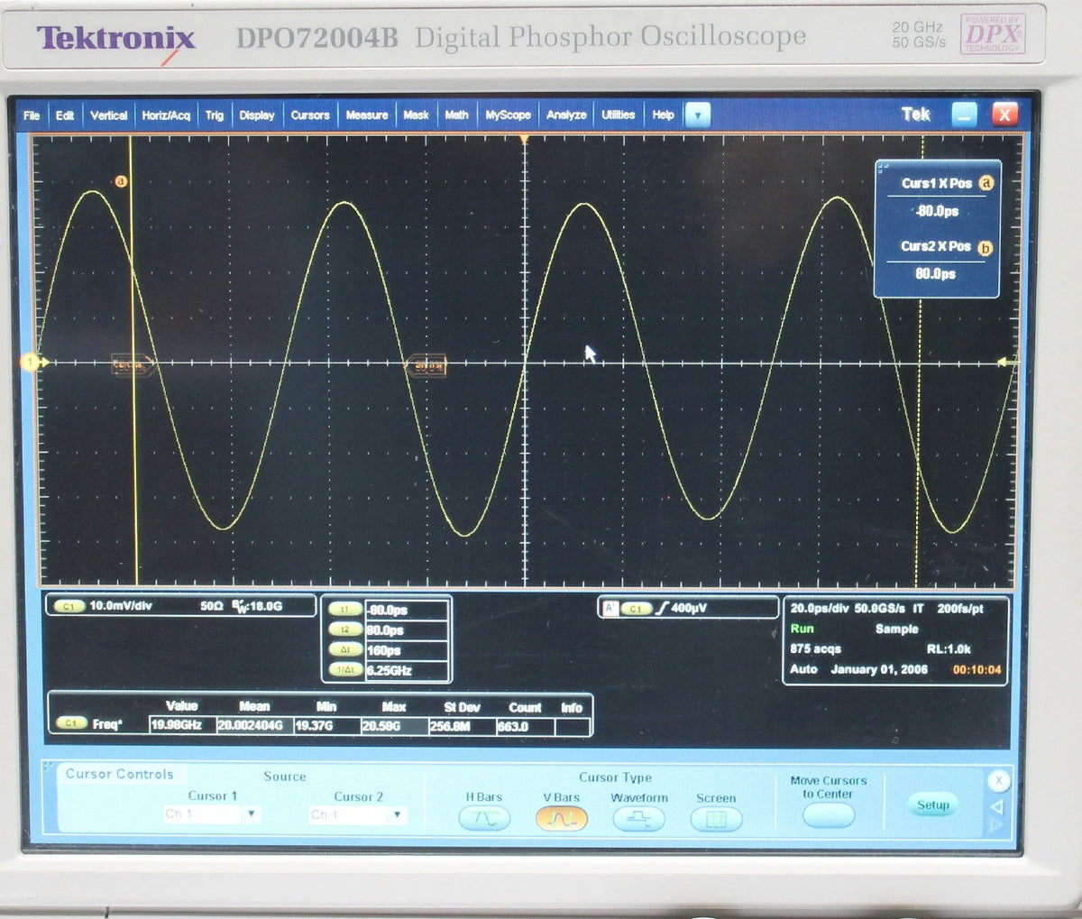
Task: Click the C1 channel badge at 10.0mV/div
Action: click(x=69, y=607)
